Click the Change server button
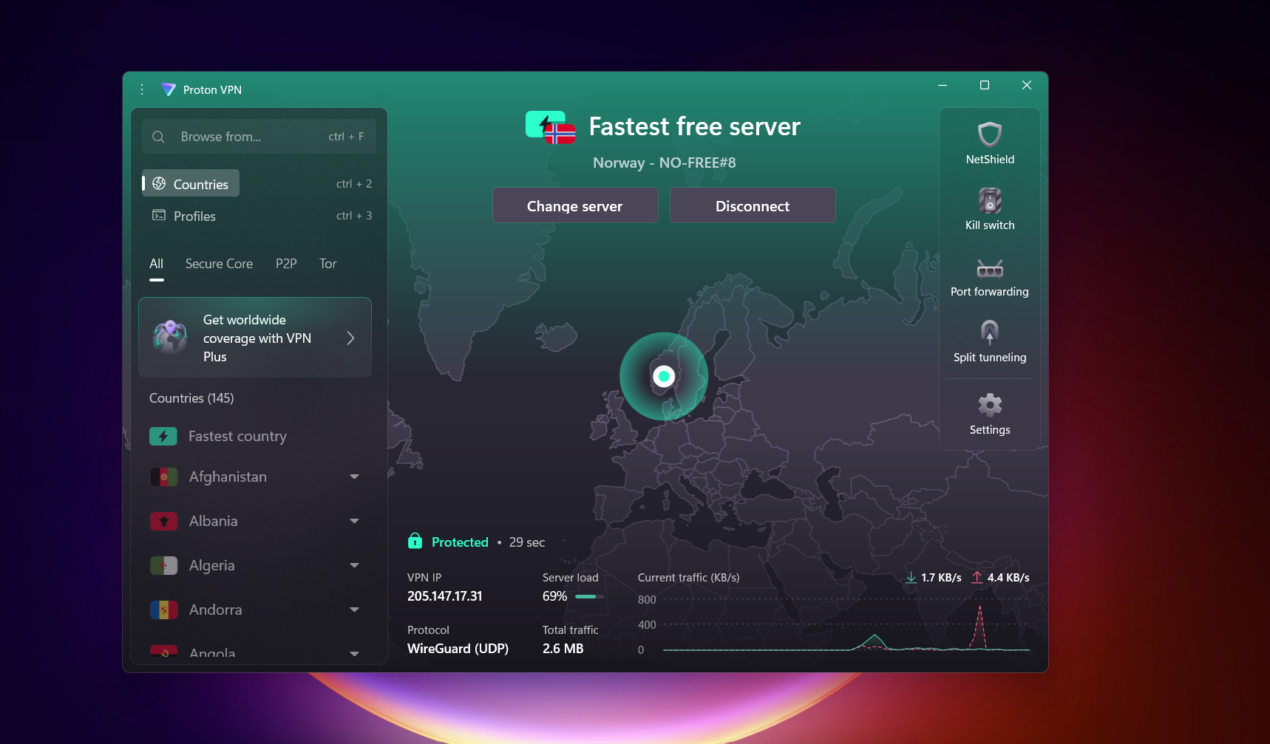 coord(575,205)
